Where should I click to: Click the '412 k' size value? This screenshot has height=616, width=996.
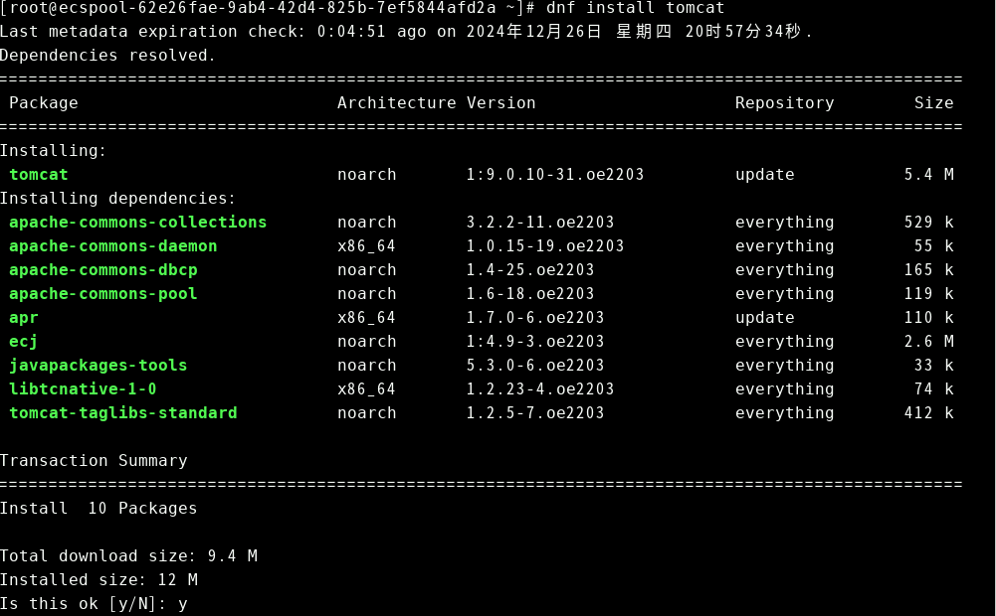[x=928, y=413]
